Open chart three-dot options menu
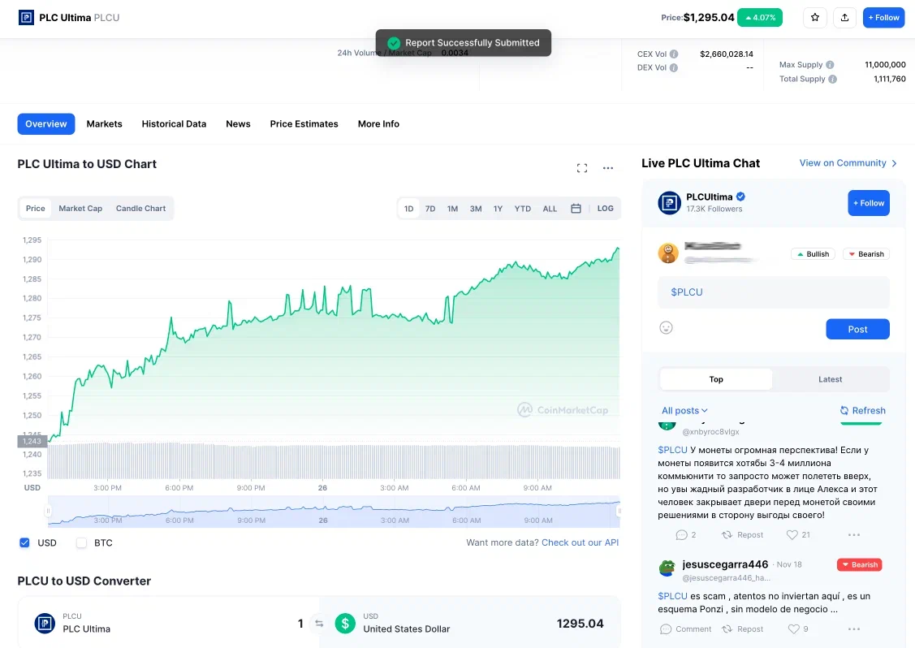The height and width of the screenshot is (648, 915). [x=608, y=168]
